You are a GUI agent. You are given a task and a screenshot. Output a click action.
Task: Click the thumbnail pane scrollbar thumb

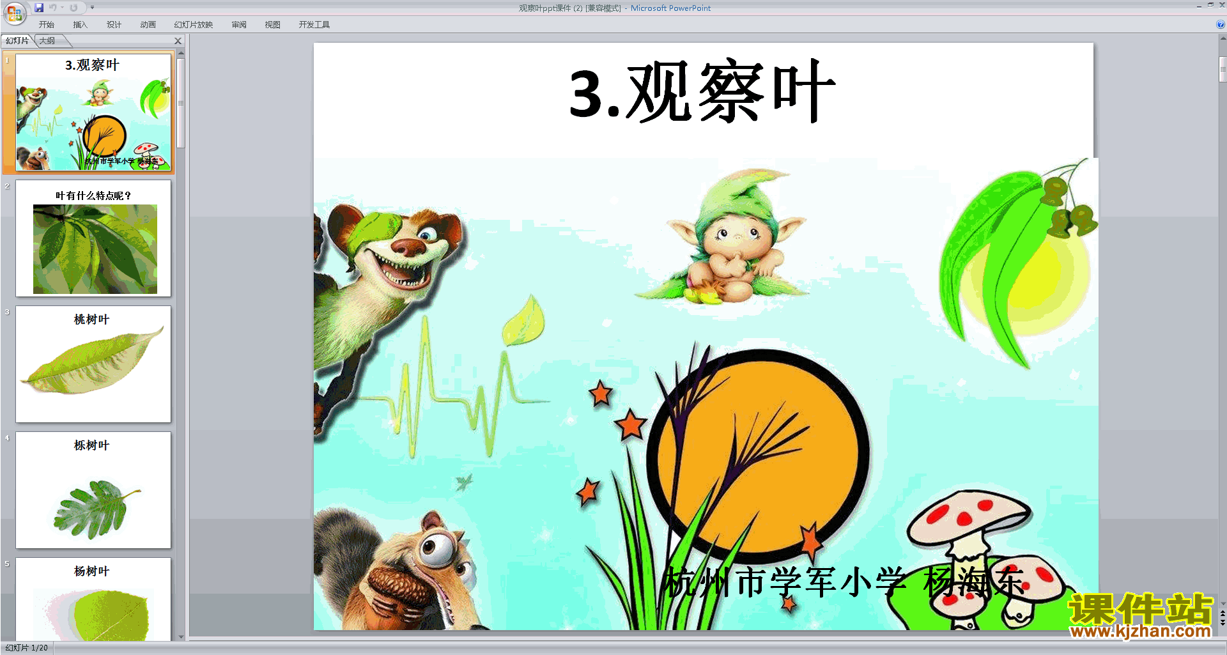(181, 103)
